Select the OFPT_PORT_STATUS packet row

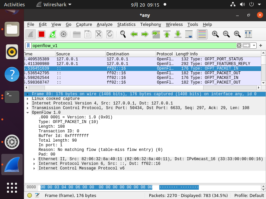tap(143, 59)
